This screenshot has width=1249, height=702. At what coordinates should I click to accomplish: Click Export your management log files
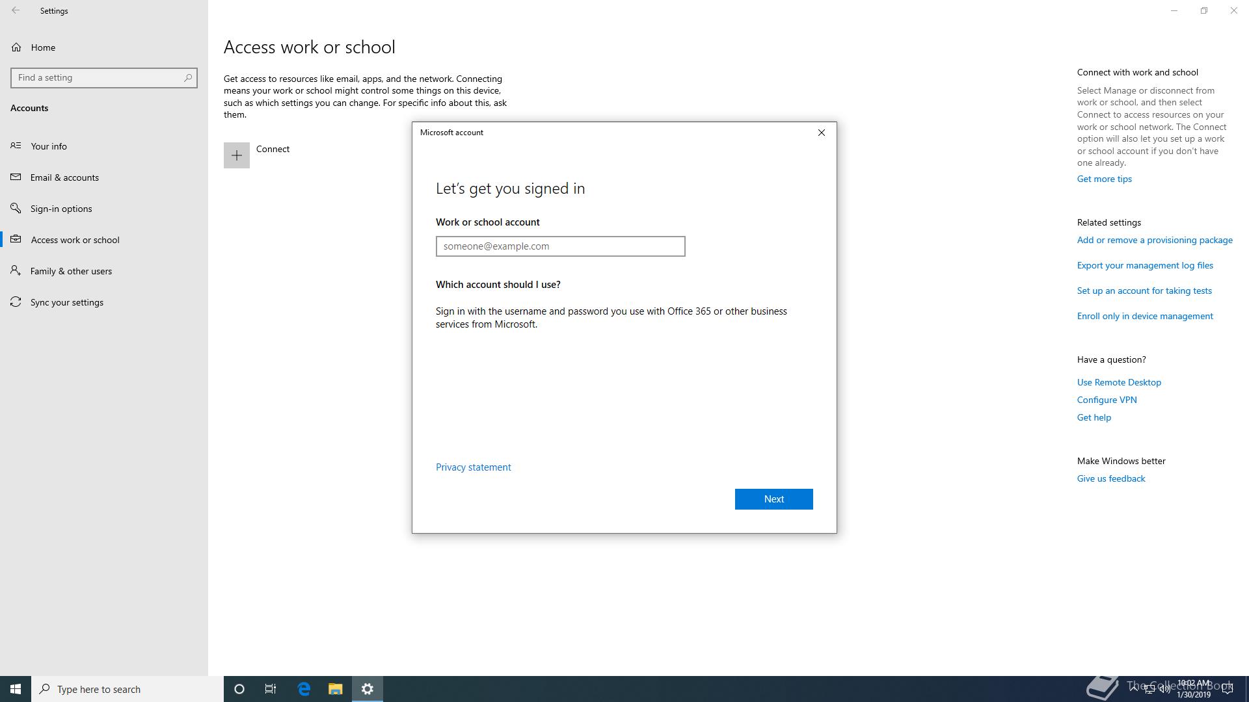1145,265
